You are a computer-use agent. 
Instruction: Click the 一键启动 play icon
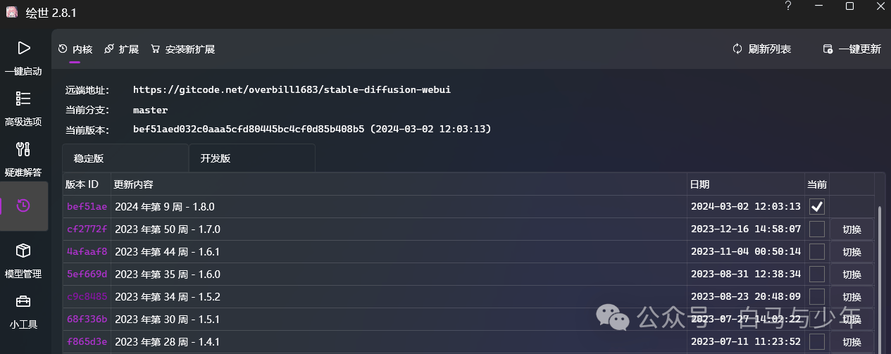point(23,48)
